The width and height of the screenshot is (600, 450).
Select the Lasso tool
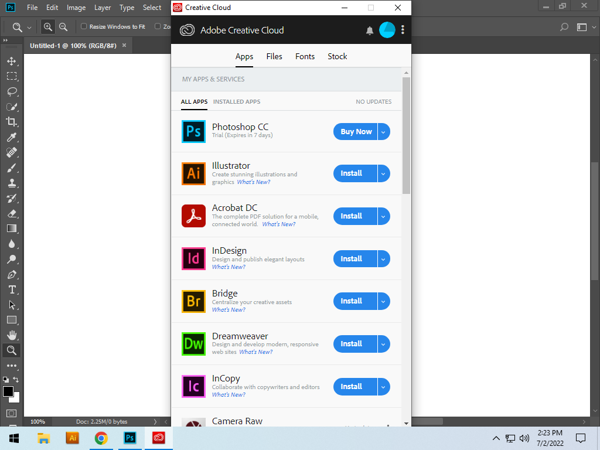pyautogui.click(x=12, y=91)
